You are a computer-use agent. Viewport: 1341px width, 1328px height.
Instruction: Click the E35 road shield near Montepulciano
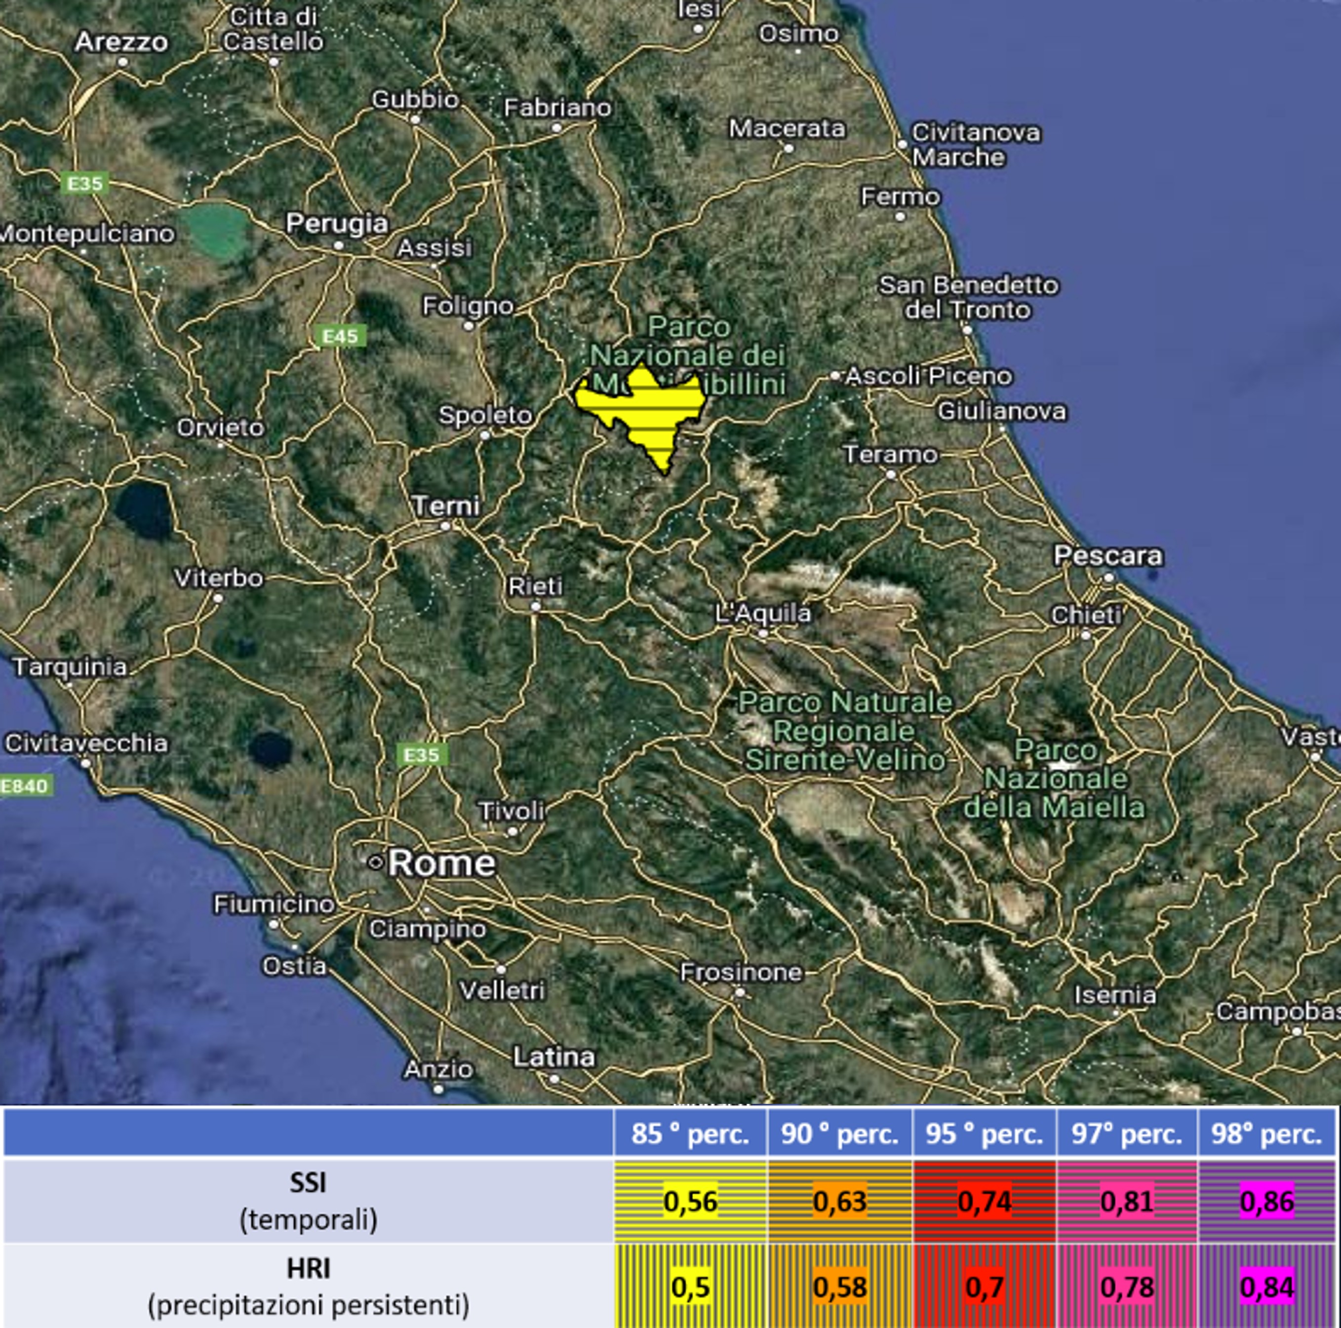85,183
